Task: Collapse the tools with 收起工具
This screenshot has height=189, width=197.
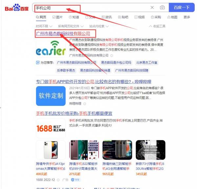Action: [157, 26]
